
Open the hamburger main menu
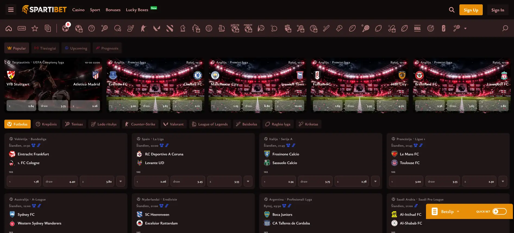pos(11,10)
